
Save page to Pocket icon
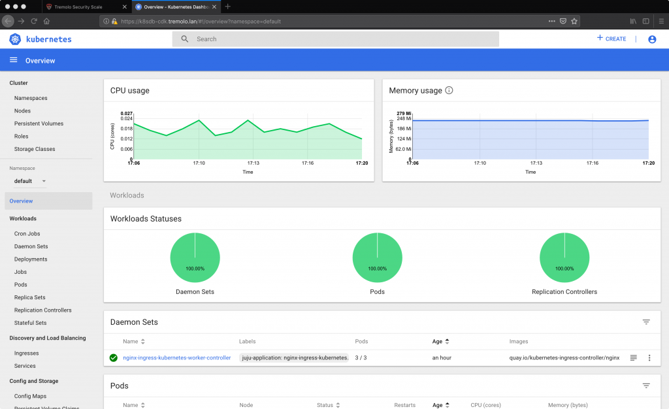tap(563, 21)
